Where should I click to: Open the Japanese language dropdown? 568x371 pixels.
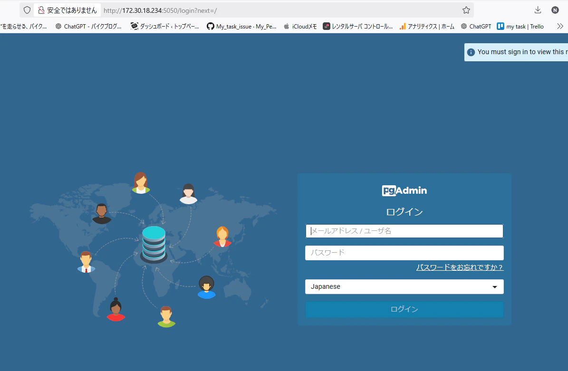point(404,286)
